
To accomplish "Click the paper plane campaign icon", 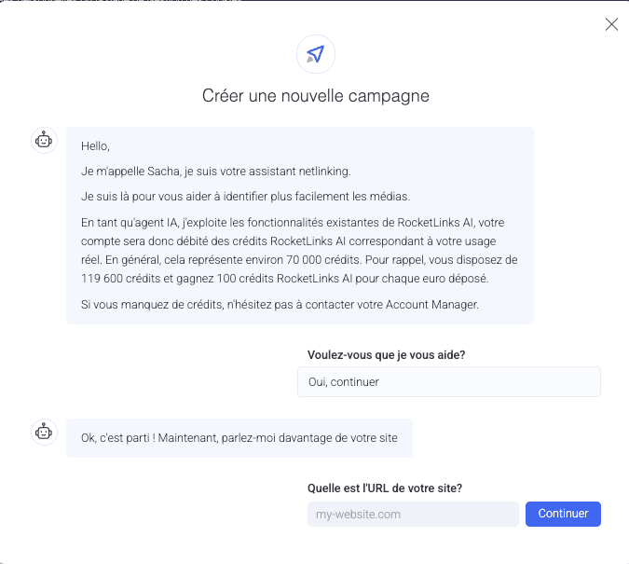I will click(x=316, y=54).
